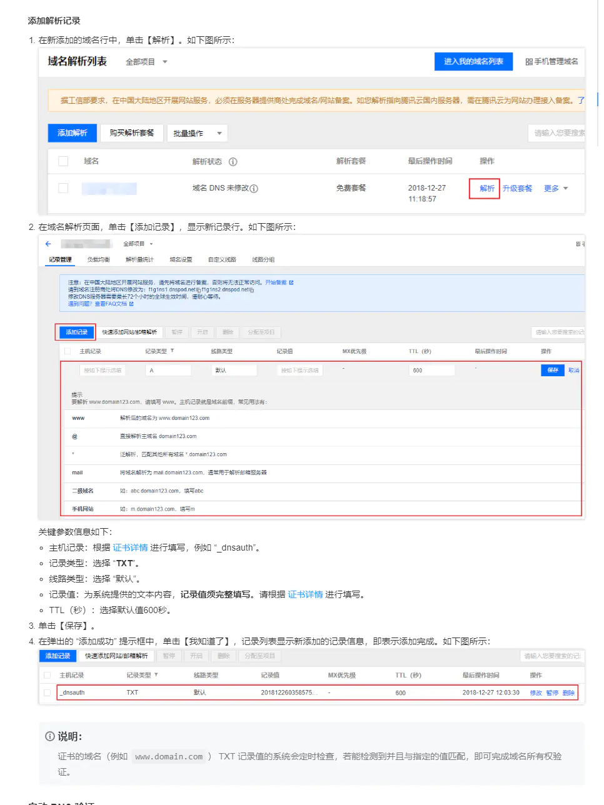Open the 全部项目 dropdown beside the back arrow

point(138,244)
